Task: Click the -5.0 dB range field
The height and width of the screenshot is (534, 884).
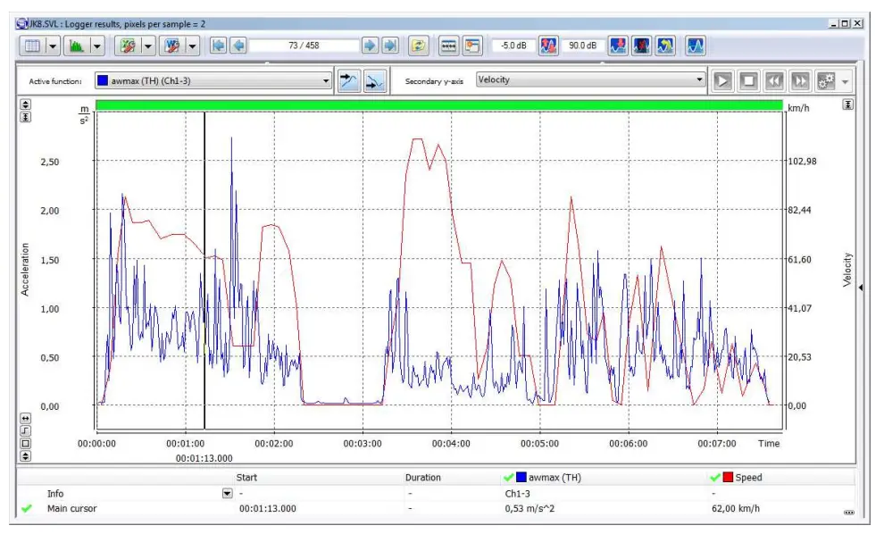Action: (512, 46)
